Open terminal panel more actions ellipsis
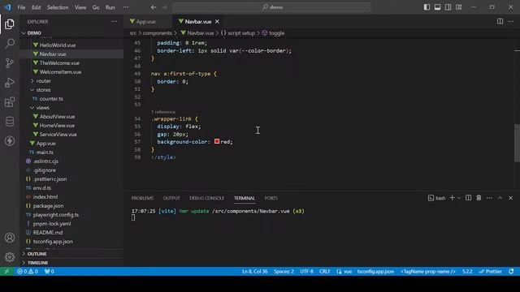 coord(489,198)
